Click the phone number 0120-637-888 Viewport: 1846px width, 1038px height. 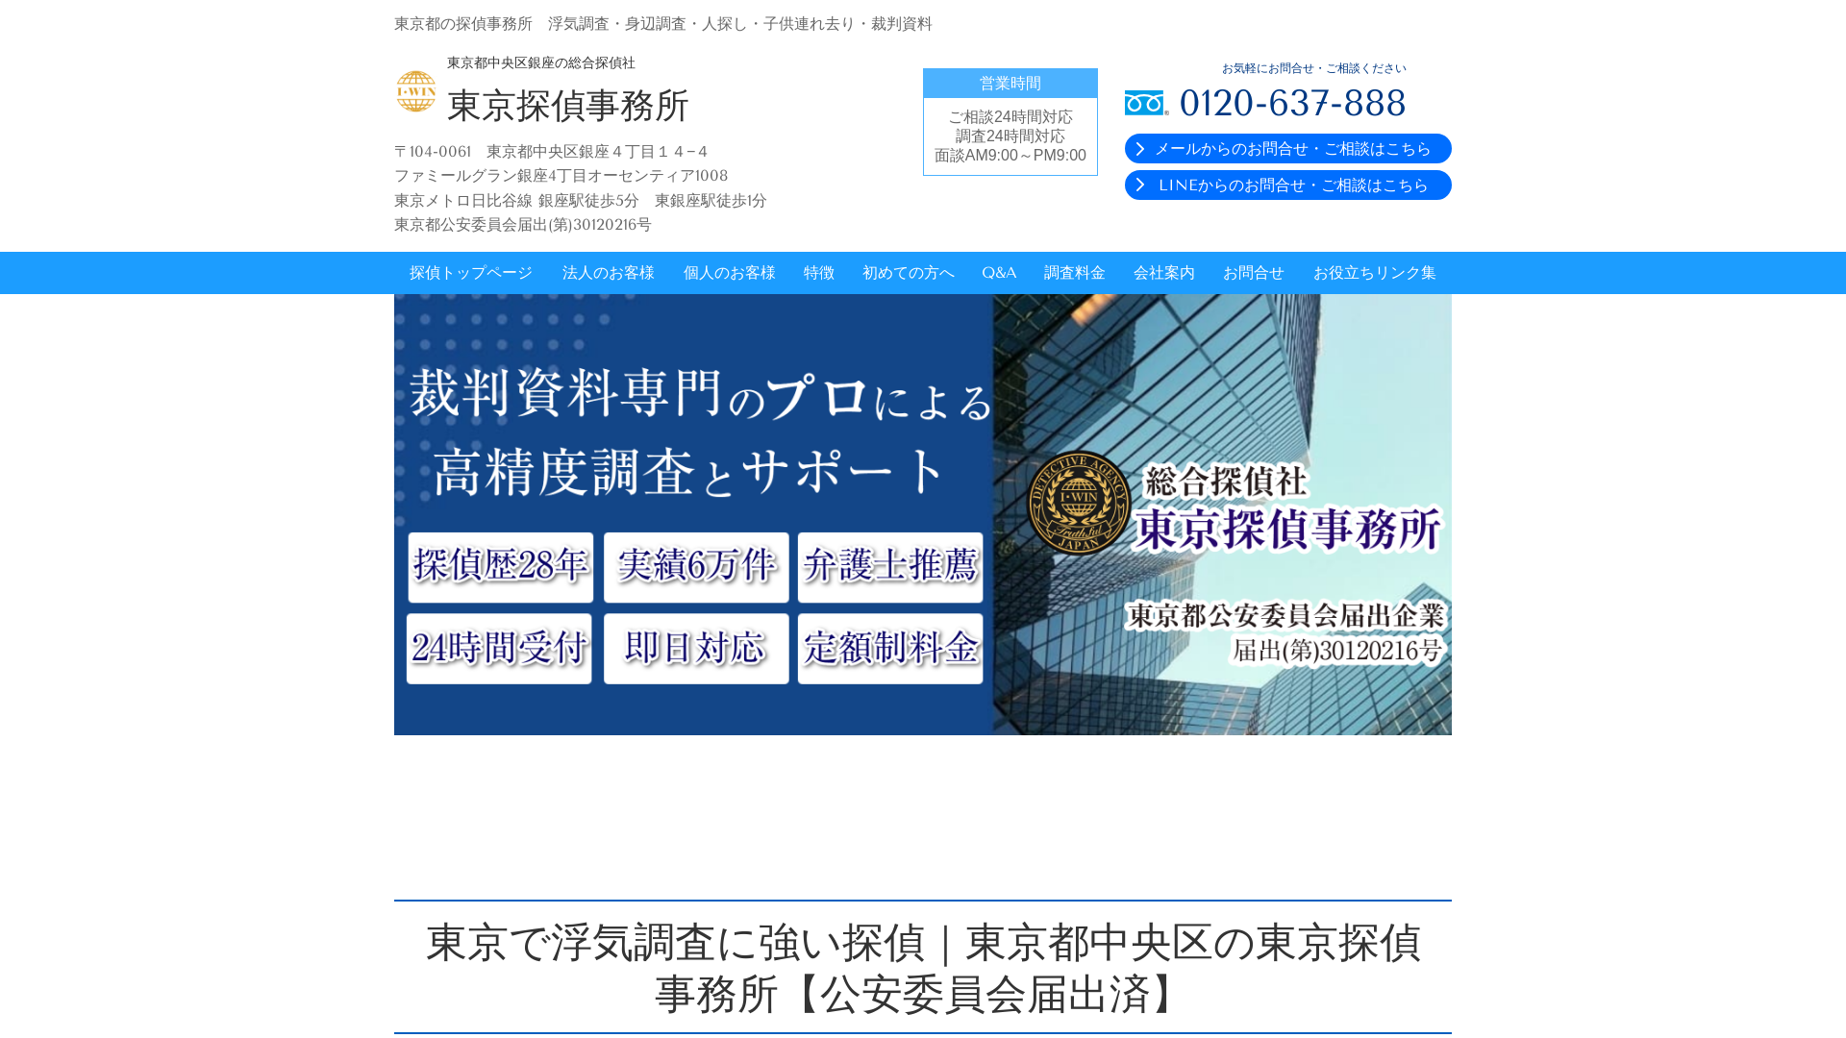(x=1292, y=103)
